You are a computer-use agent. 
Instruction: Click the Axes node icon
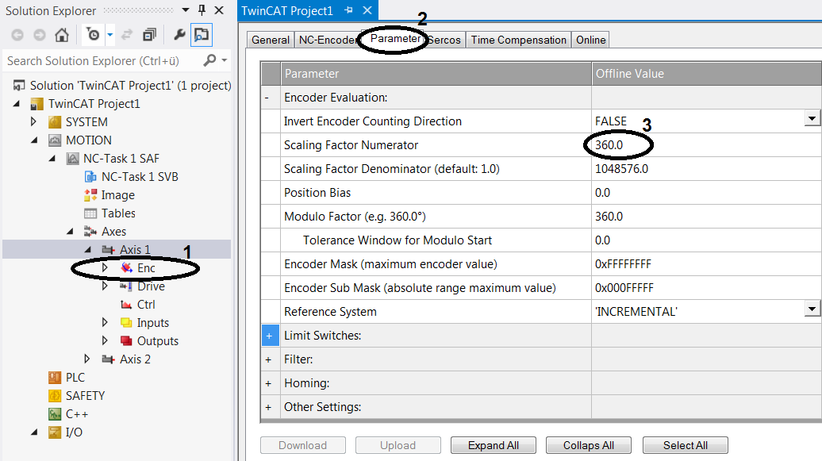click(x=90, y=231)
